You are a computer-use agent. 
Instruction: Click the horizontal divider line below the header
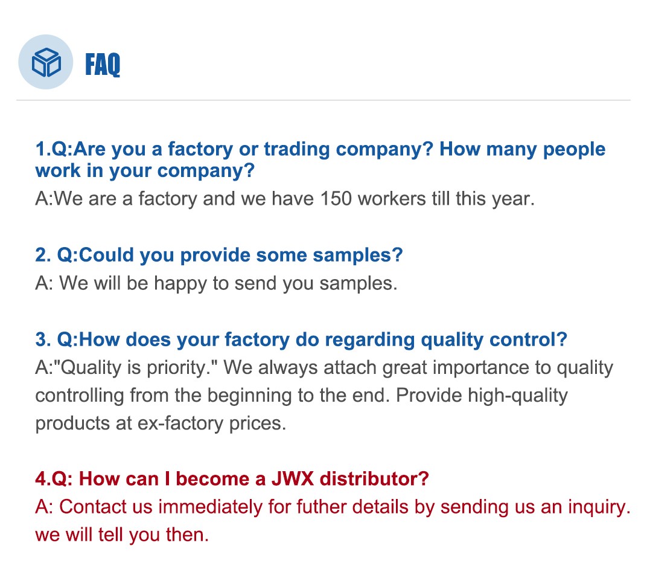(x=323, y=100)
